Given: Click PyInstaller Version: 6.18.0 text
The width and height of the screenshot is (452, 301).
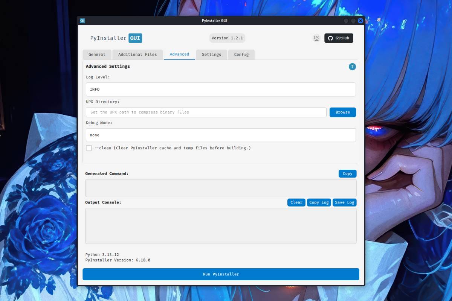Looking at the screenshot, I should [x=118, y=260].
